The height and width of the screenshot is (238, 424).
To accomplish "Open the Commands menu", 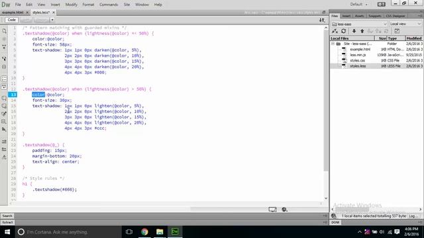I will [109, 5].
